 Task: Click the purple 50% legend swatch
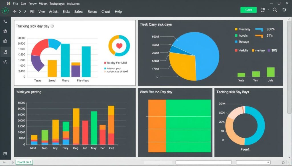pyautogui.click(x=269, y=51)
